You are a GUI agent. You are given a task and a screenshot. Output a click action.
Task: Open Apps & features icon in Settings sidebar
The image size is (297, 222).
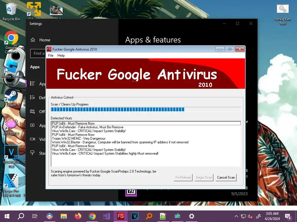coord(32,84)
